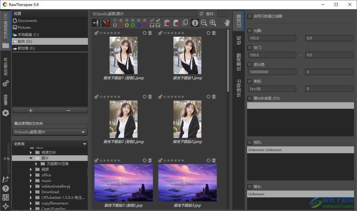Tick the 光圈 filter checkbox
This screenshot has width=357, height=211.
tap(250, 31)
